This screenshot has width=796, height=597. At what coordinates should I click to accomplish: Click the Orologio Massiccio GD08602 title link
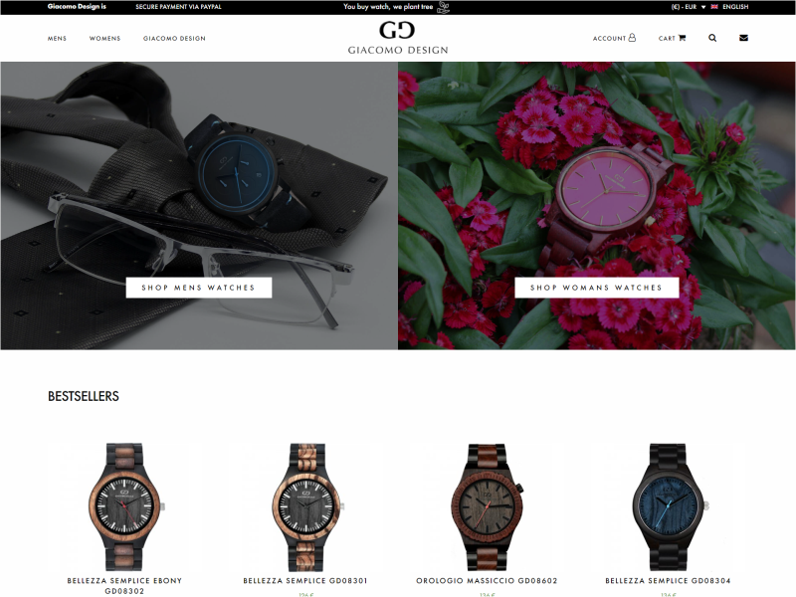[x=487, y=581]
